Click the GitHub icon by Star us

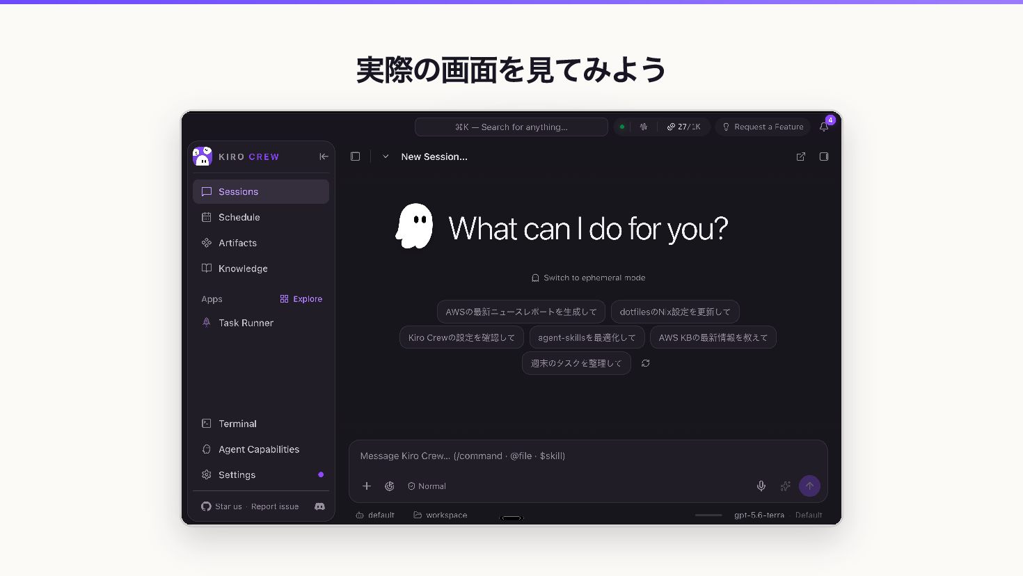point(206,506)
